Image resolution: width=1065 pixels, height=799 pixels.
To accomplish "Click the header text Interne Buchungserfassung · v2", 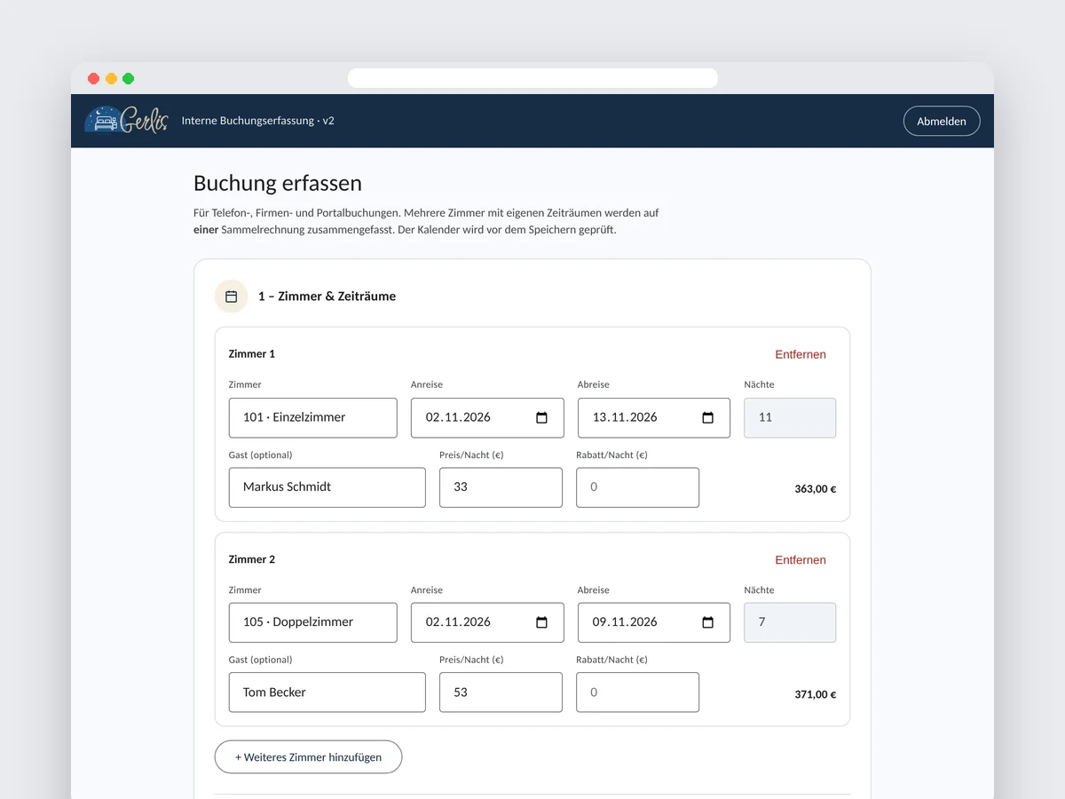I will point(258,121).
